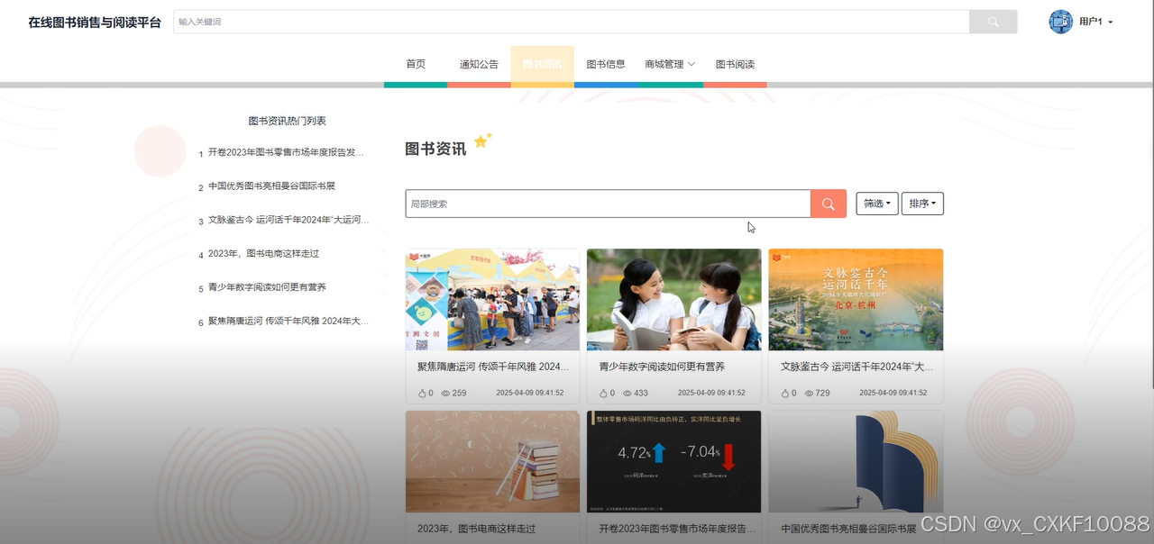Image resolution: width=1154 pixels, height=544 pixels.
Task: Click views eye icon on 青少年数字阅读 card
Action: tap(627, 393)
